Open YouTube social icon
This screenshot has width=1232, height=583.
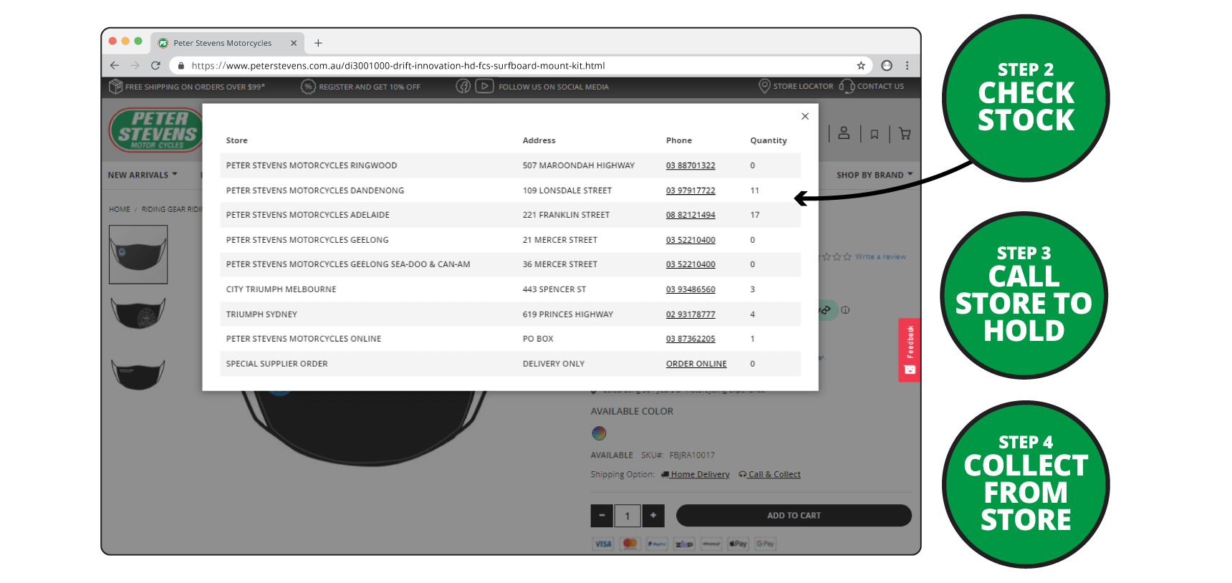[x=484, y=87]
